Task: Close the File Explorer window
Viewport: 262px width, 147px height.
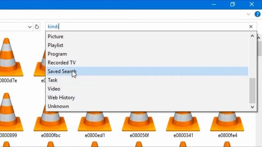Action: pyautogui.click(x=252, y=4)
